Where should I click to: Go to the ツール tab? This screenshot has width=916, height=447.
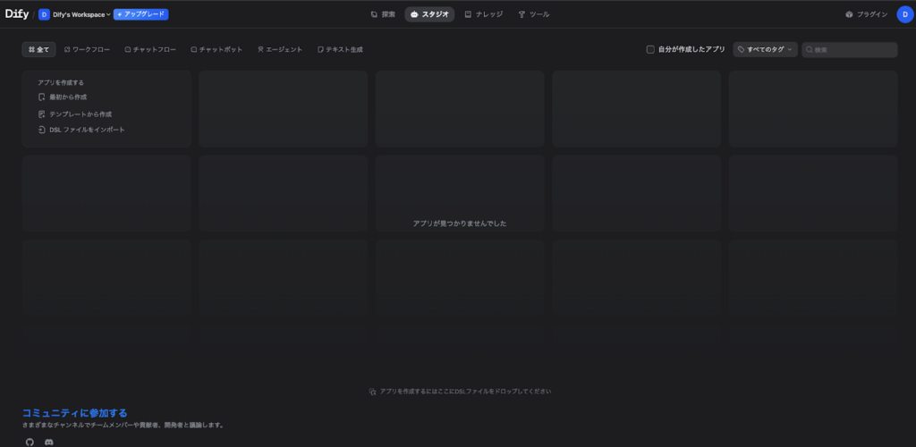click(x=534, y=14)
